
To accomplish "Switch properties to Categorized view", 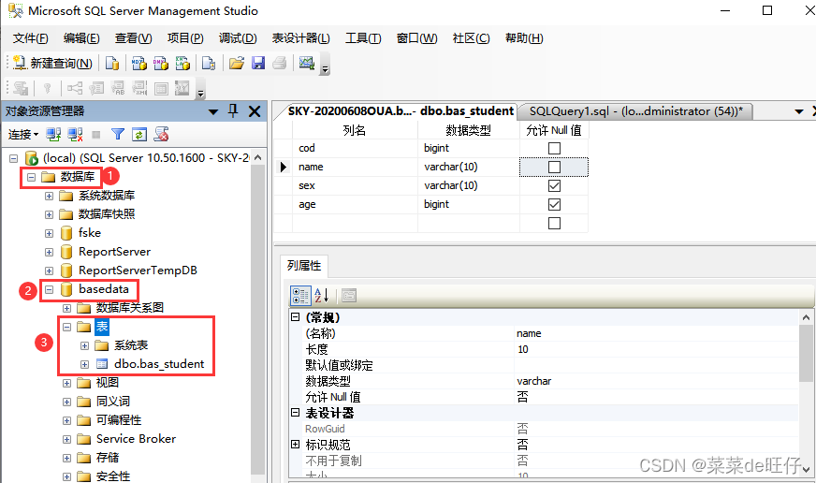I will click(x=300, y=296).
